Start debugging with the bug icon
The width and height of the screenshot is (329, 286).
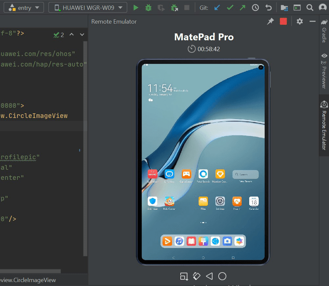(x=148, y=8)
